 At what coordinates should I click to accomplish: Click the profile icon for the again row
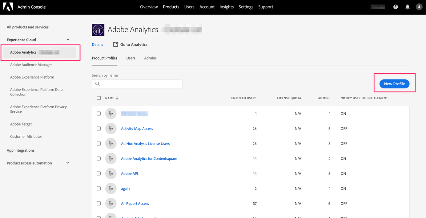(x=111, y=189)
